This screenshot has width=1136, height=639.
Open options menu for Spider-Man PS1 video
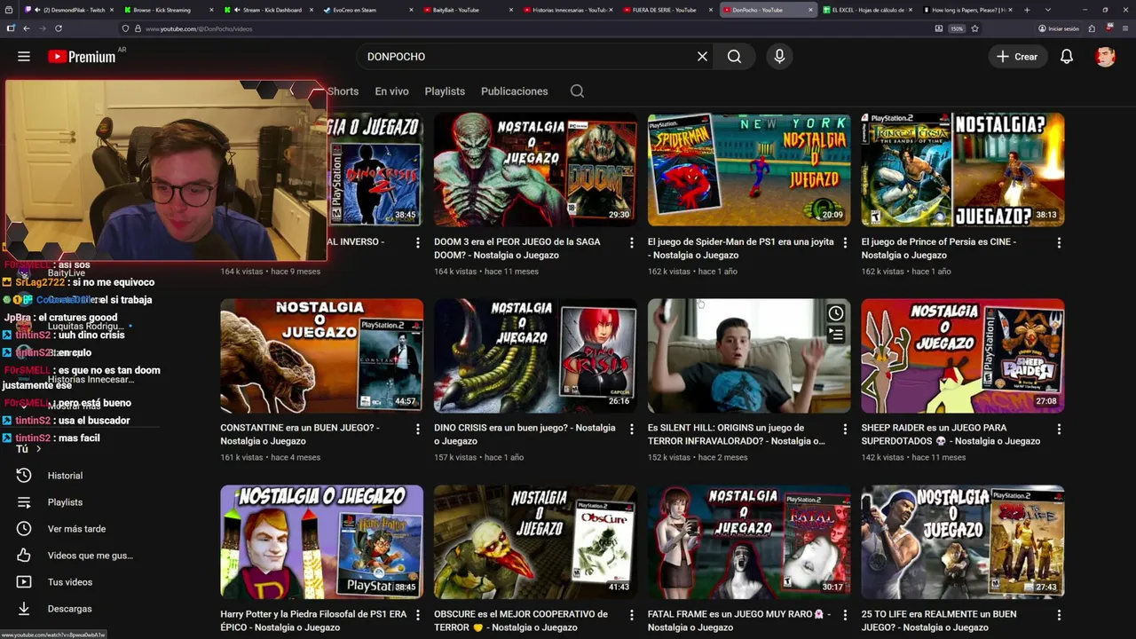pos(845,242)
